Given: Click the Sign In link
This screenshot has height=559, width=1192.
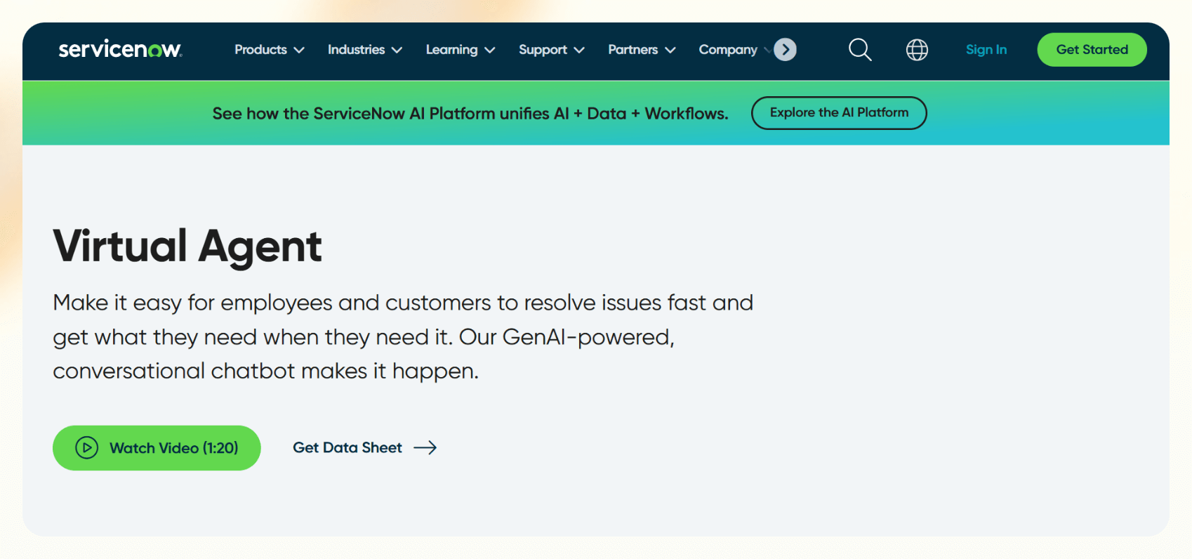Looking at the screenshot, I should (986, 50).
